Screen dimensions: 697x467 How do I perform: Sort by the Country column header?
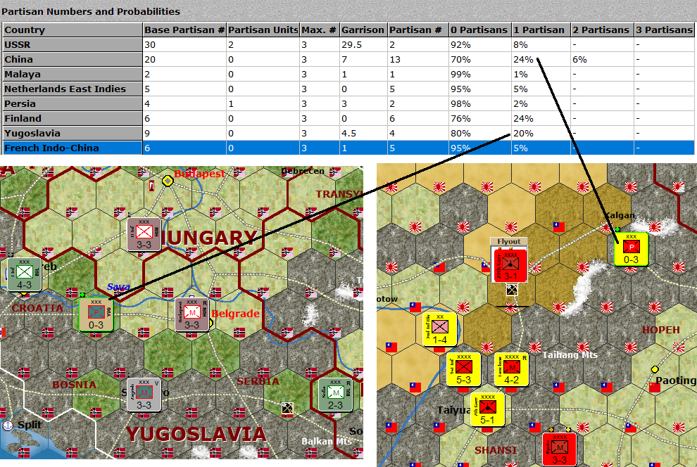coord(73,30)
